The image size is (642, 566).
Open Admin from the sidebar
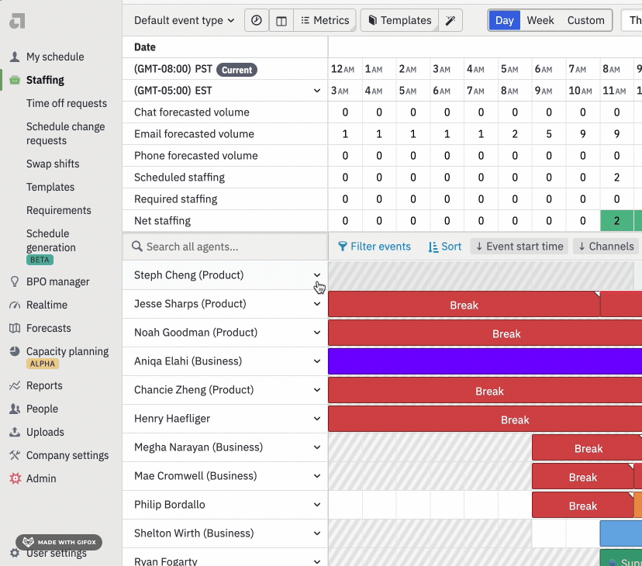point(41,478)
